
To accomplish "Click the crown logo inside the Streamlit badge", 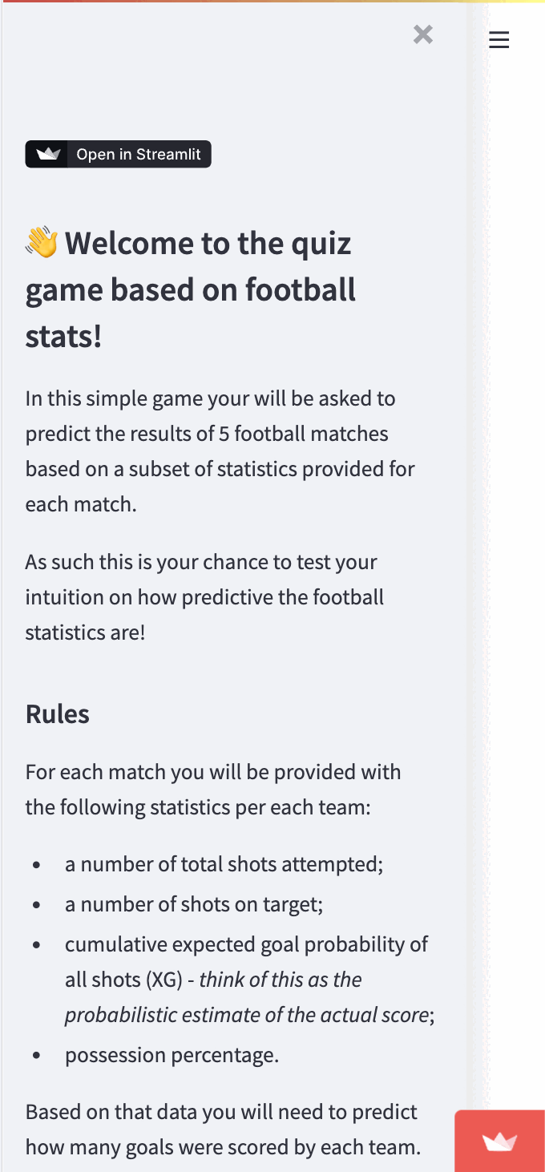I will click(x=48, y=155).
